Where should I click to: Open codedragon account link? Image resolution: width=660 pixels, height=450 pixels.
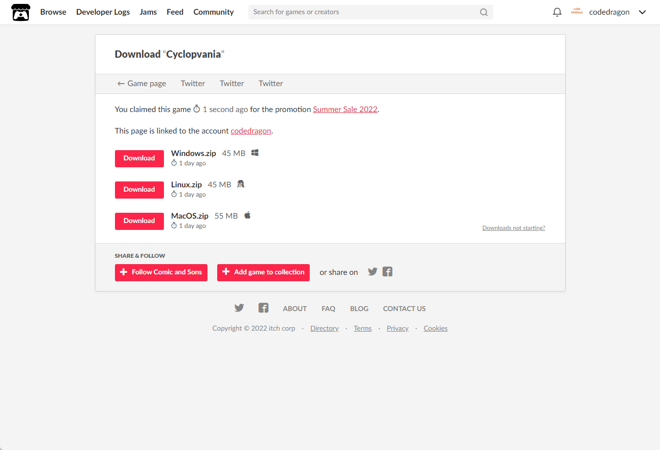(x=251, y=131)
